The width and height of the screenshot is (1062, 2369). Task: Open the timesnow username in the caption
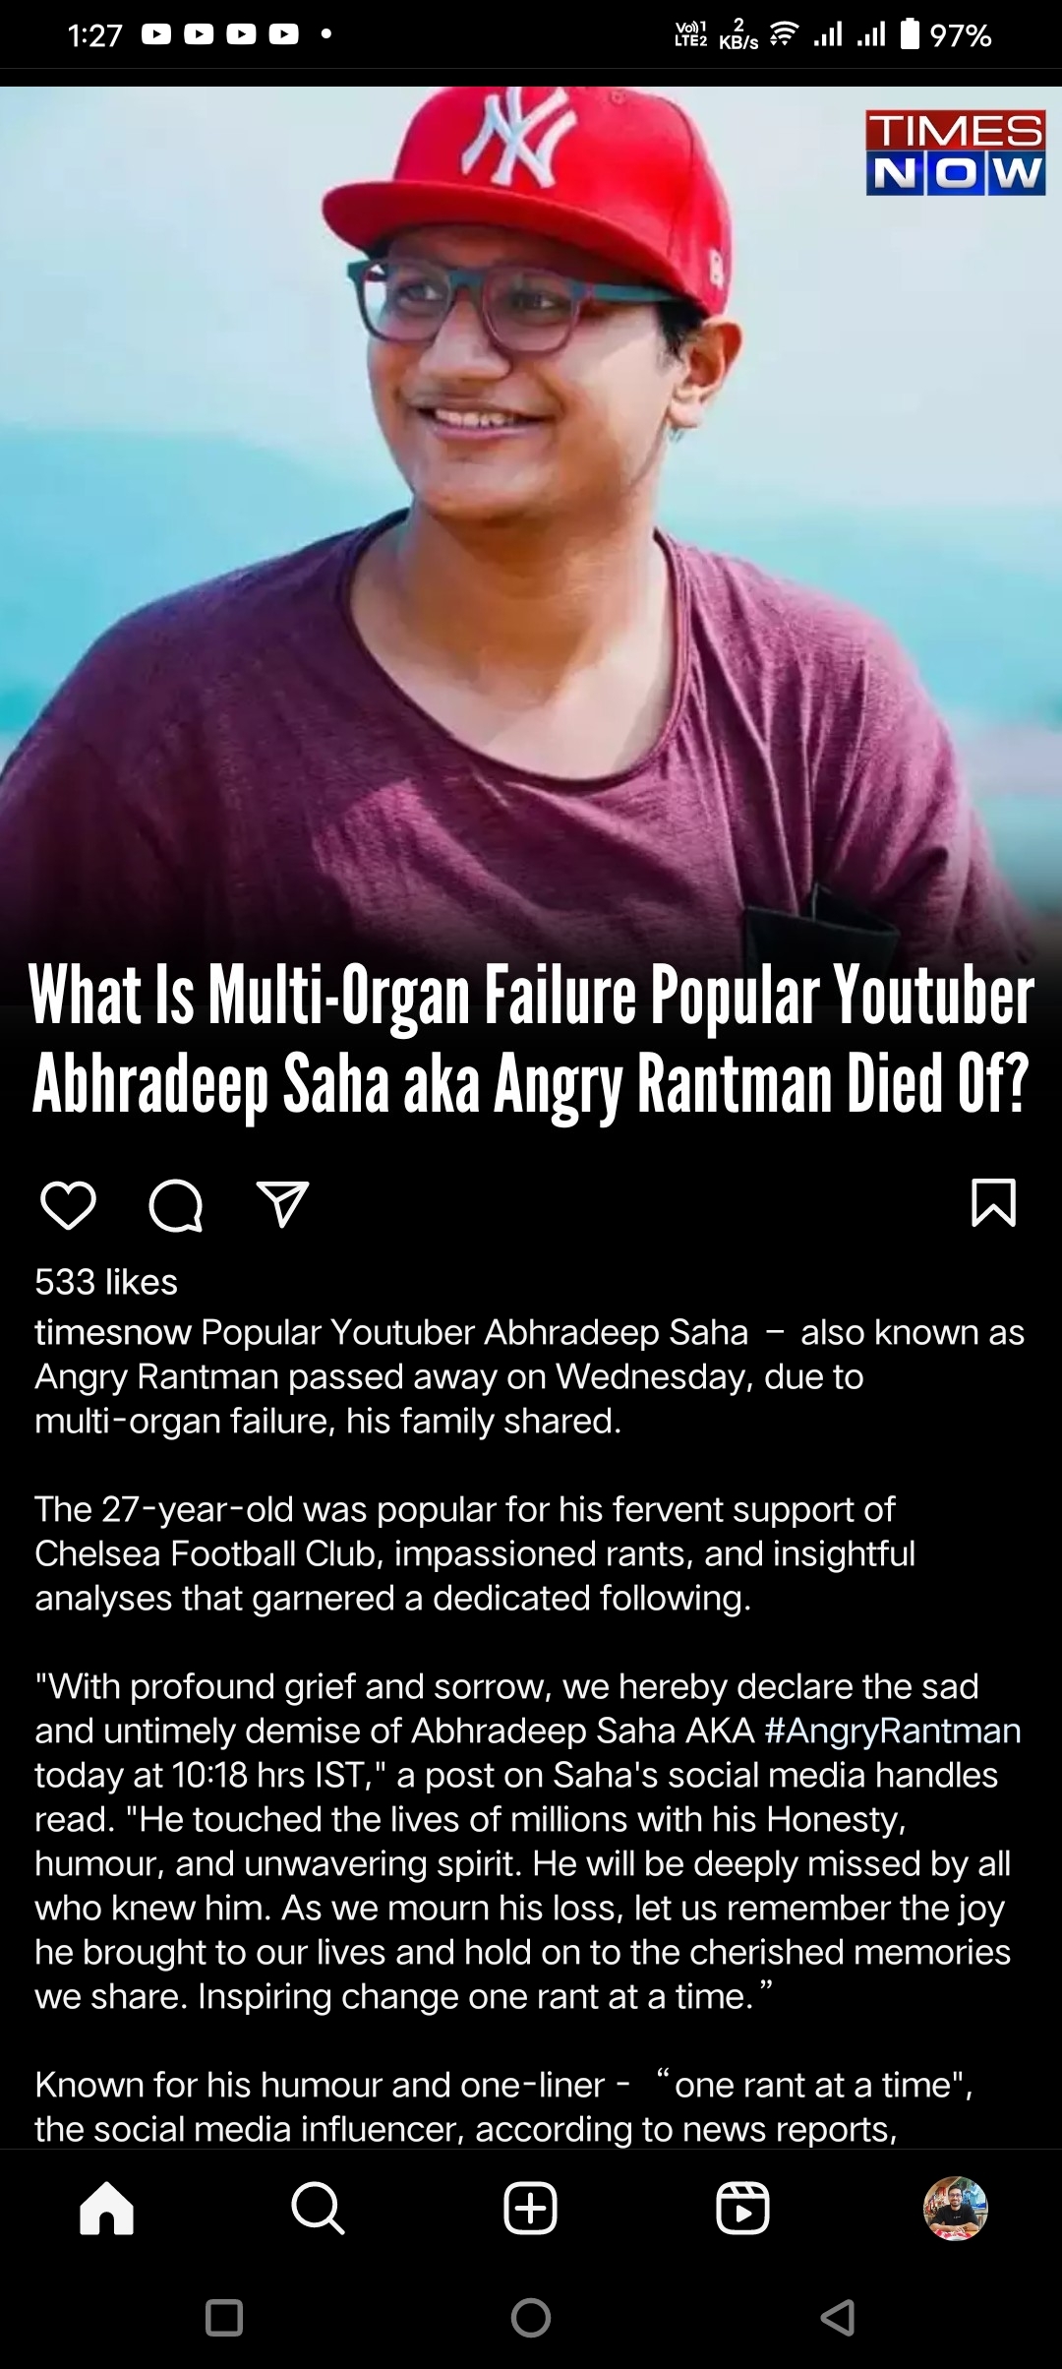pos(113,1332)
